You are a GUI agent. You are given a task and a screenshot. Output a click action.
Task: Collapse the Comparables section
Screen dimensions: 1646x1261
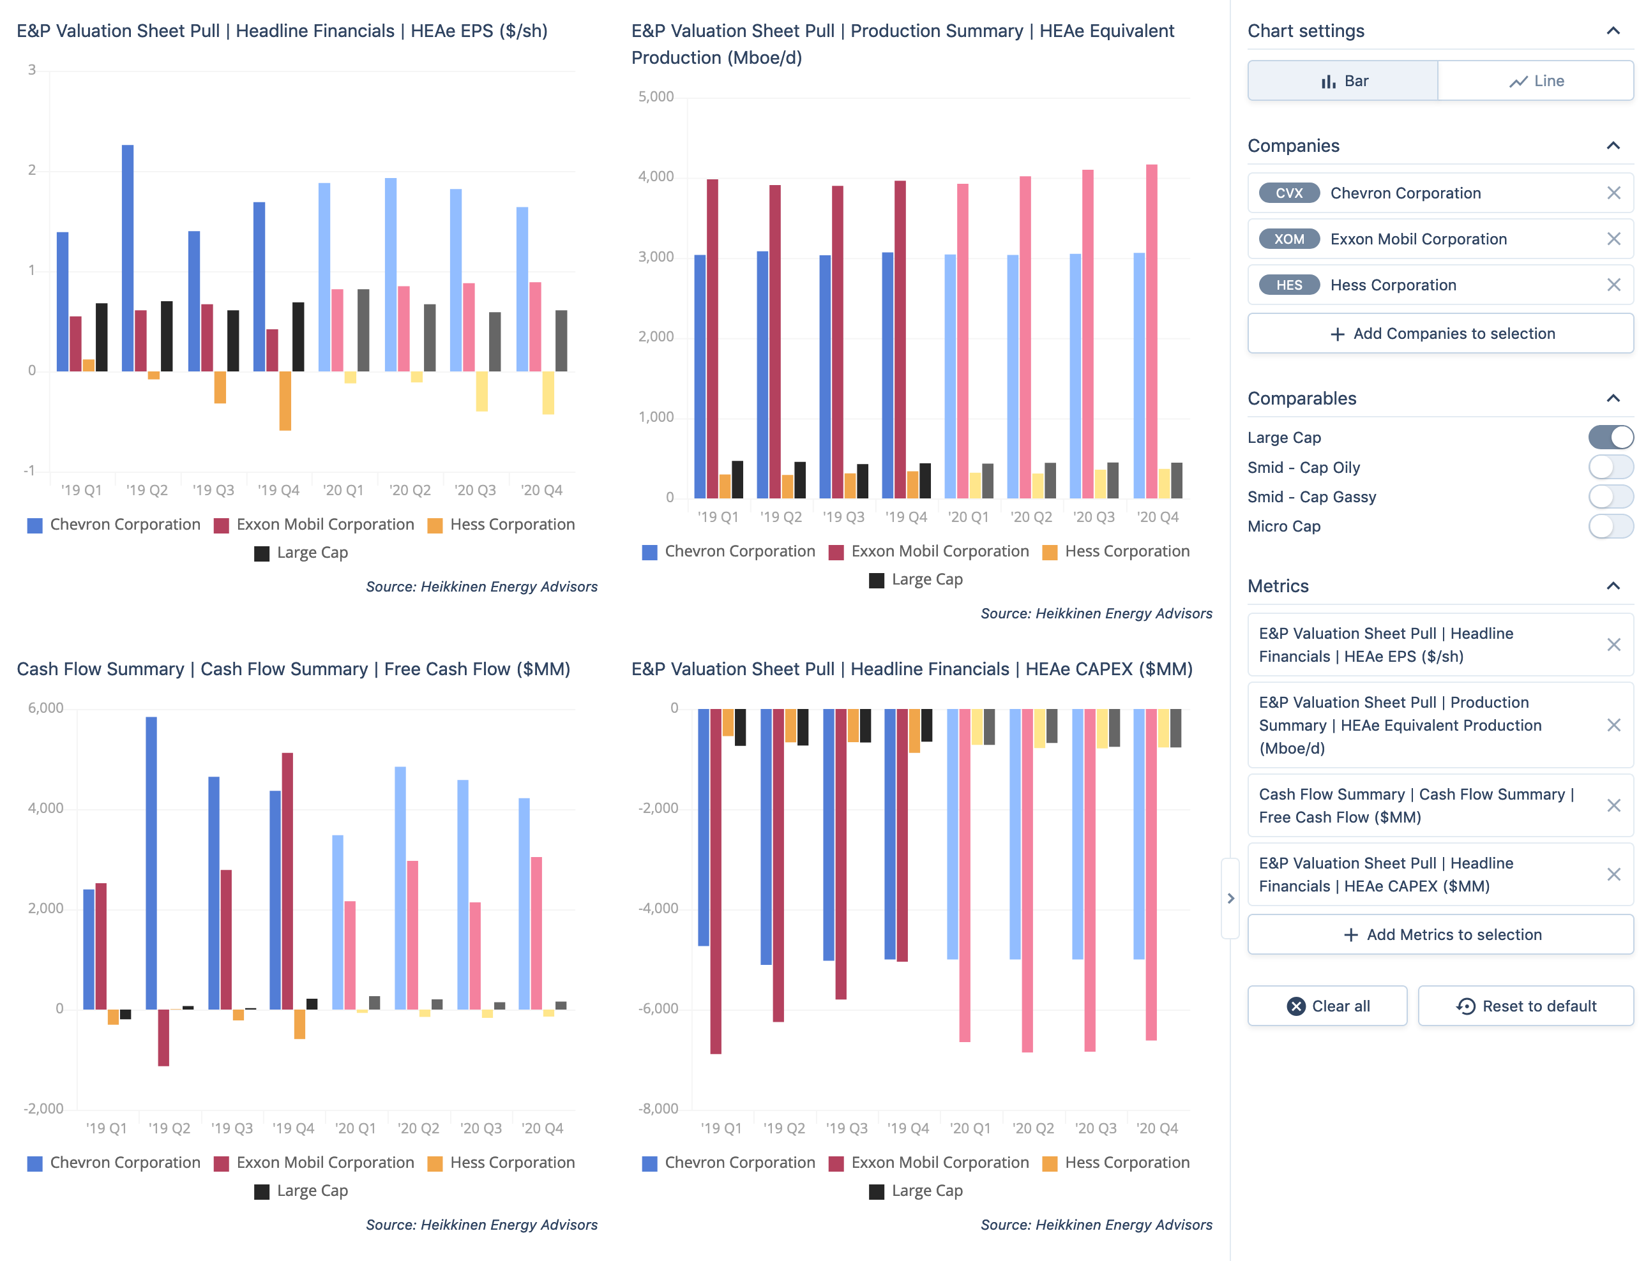tap(1612, 398)
